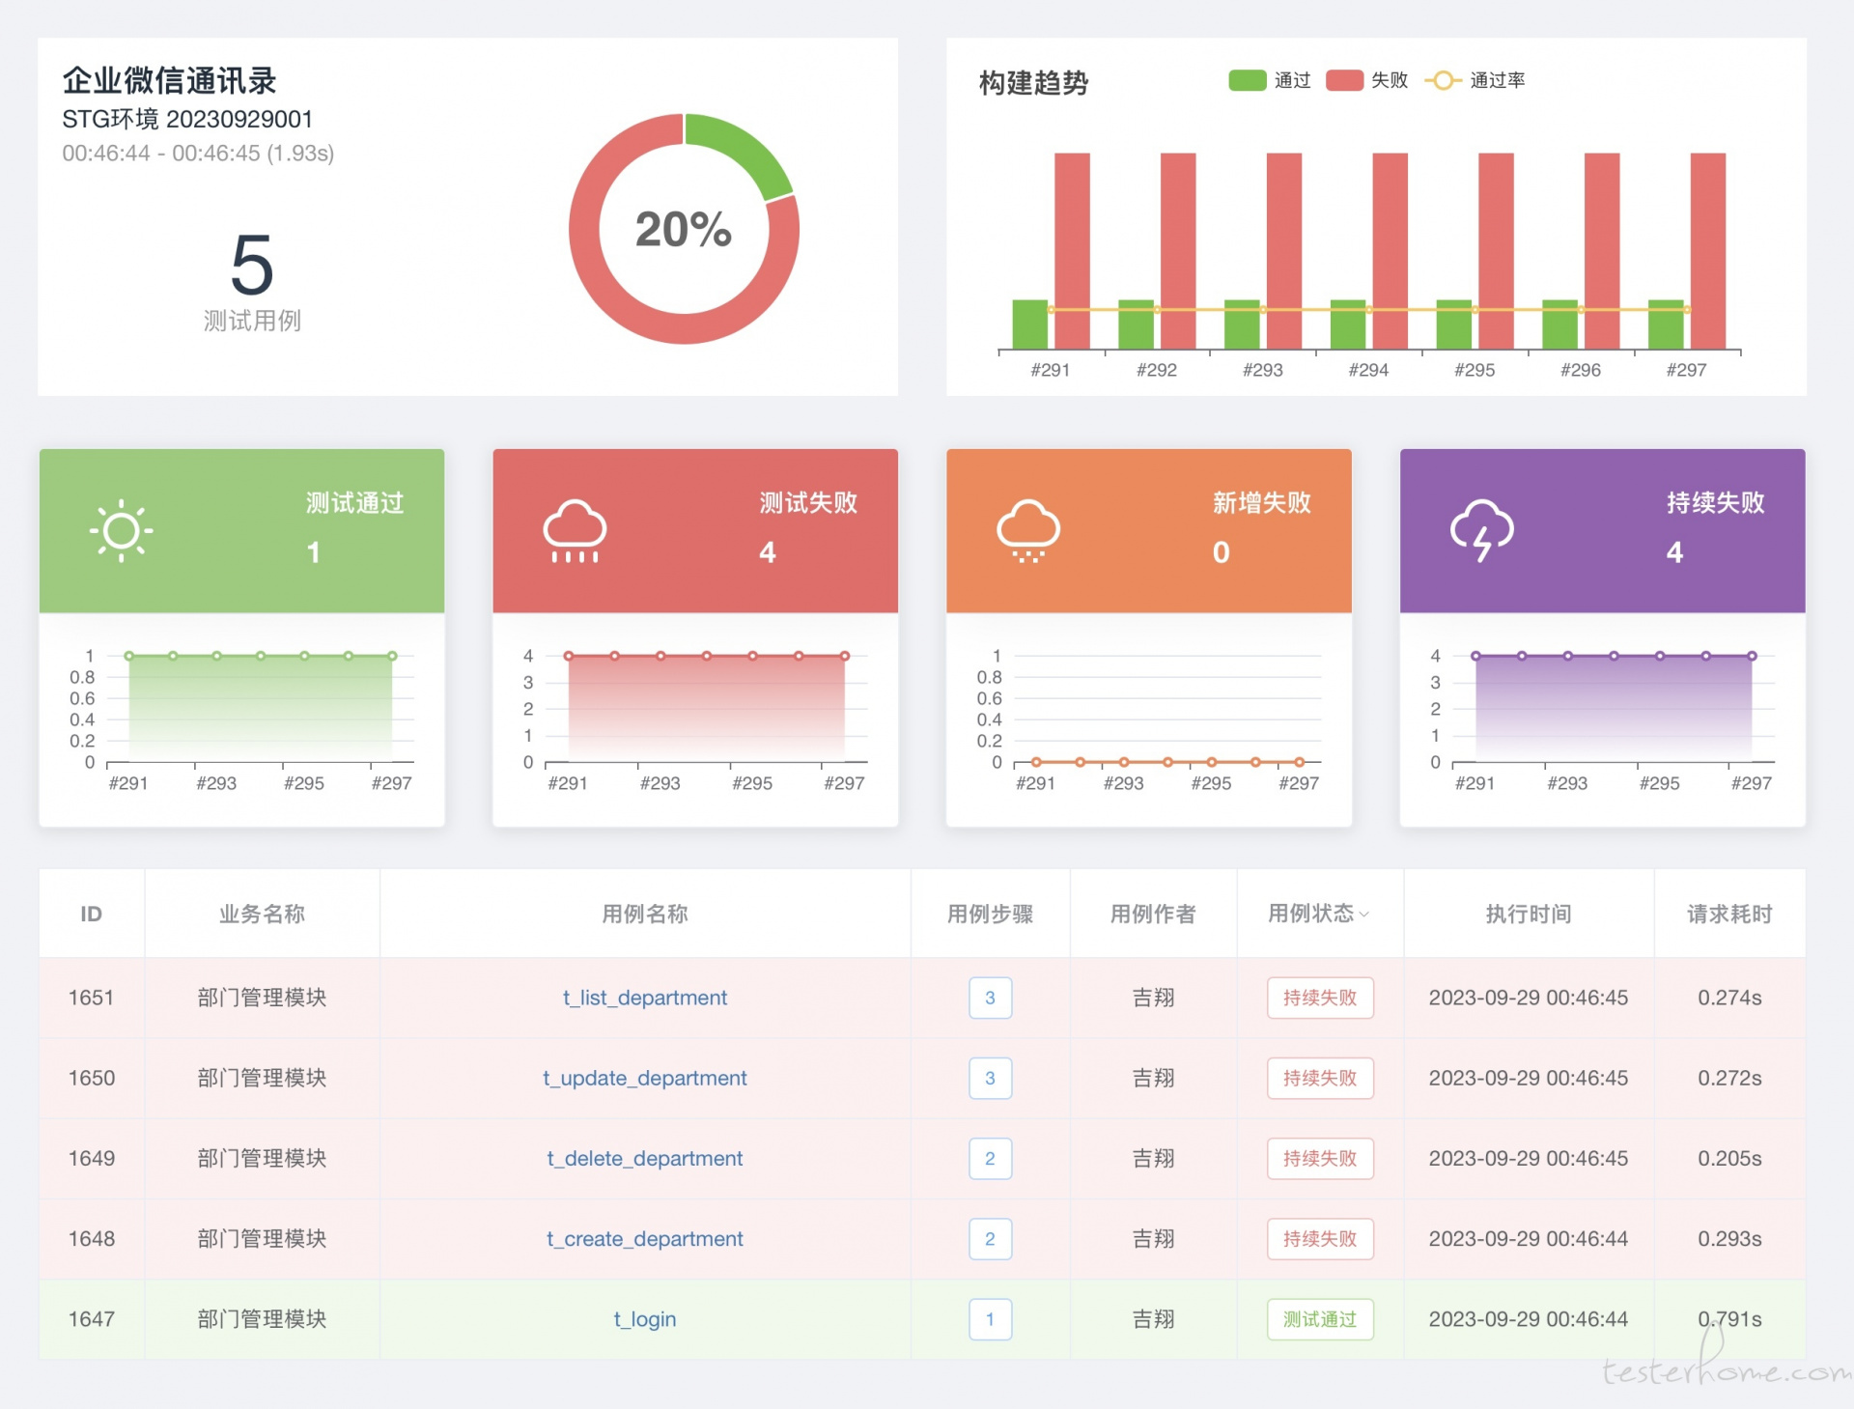This screenshot has height=1409, width=1854.
Task: Click the 0.274s duration cell
Action: [1729, 998]
